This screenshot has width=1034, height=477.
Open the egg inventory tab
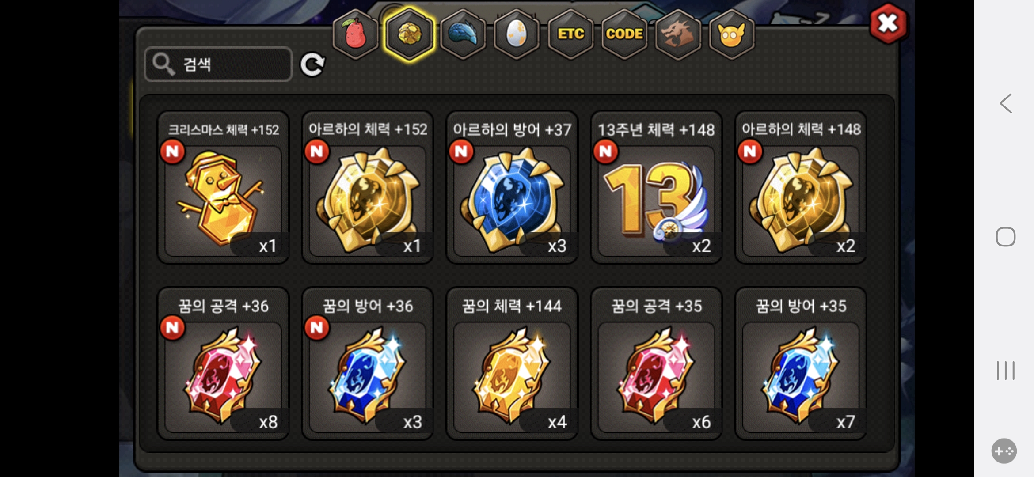coord(517,34)
